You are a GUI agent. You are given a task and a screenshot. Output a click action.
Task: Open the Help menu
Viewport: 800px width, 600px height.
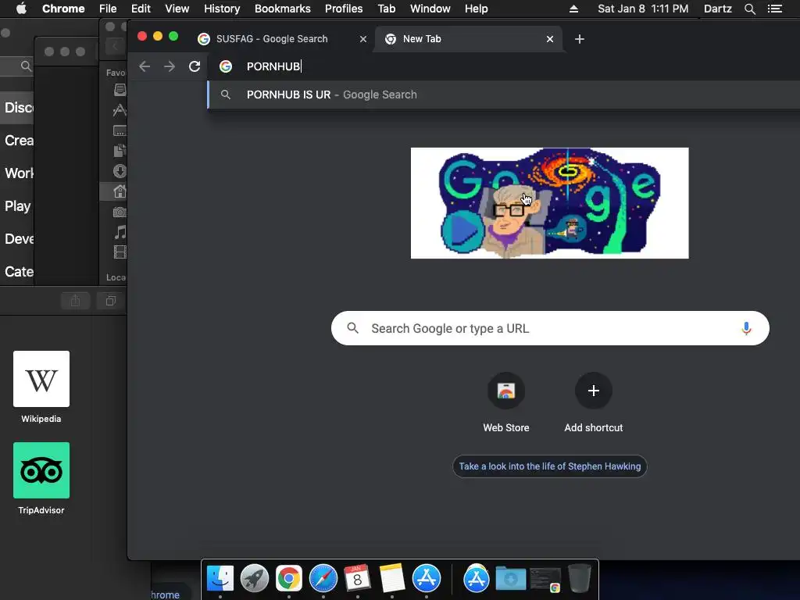click(x=476, y=9)
